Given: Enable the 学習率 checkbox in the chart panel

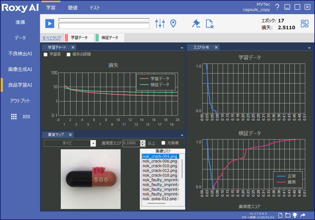Looking at the screenshot, I should click(x=45, y=54).
